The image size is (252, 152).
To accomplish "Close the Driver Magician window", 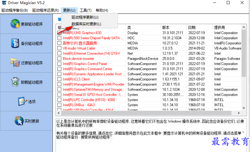I will pyautogui.click(x=242, y=3).
